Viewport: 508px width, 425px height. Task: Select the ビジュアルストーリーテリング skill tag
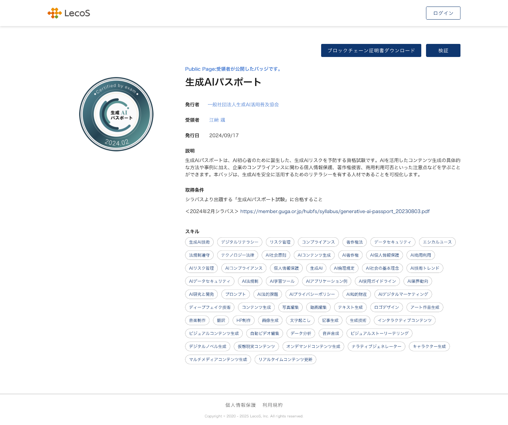[x=380, y=334]
